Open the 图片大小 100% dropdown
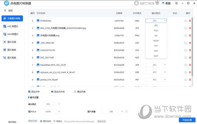197x124 pixels. point(50,112)
